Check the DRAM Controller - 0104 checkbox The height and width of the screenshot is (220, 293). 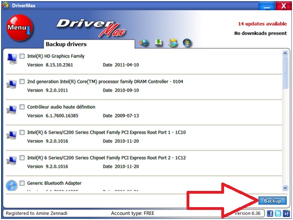22,81
